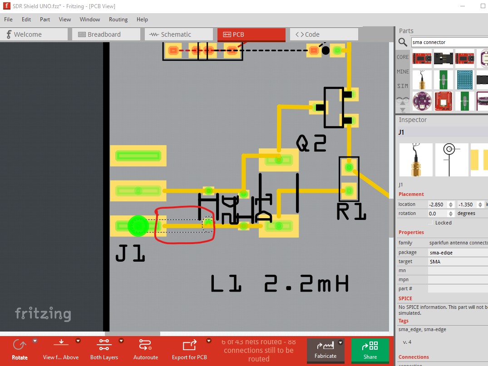
Task: Open the Window menu
Action: (89, 20)
